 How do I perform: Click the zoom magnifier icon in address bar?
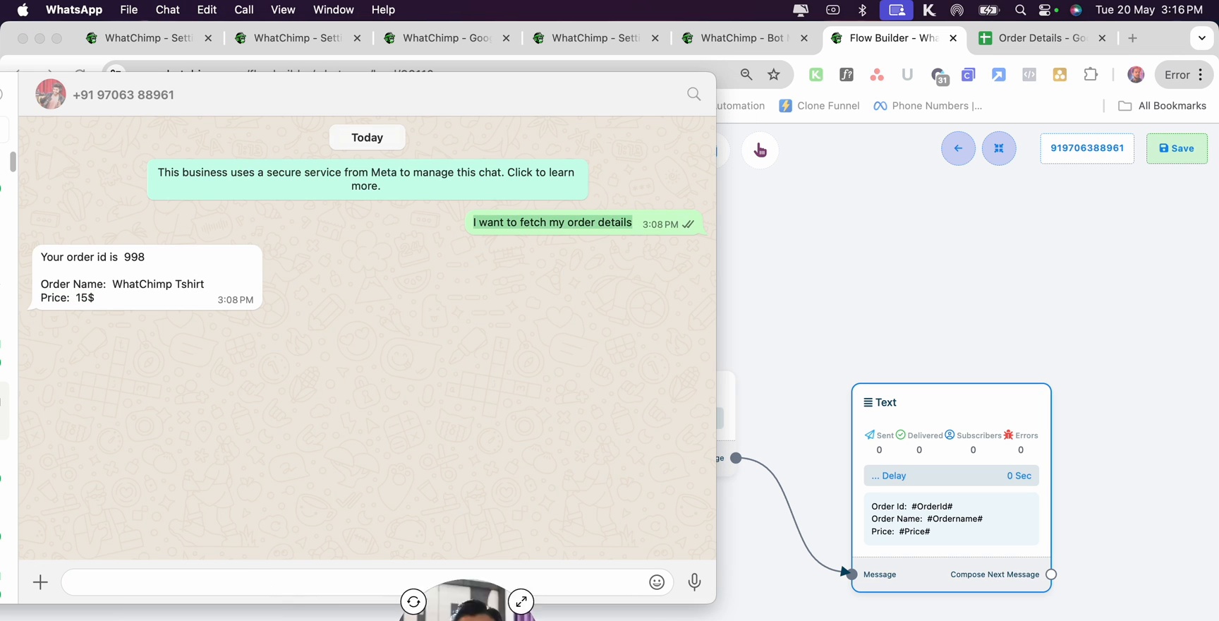coord(746,75)
